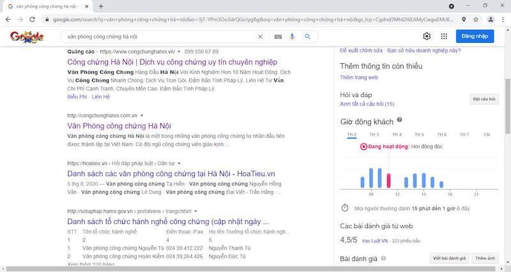Expand dropdown next to sotuphap.hanoi.gov.vn URL
The width and height of the screenshot is (511, 272).
pyautogui.click(x=195, y=211)
